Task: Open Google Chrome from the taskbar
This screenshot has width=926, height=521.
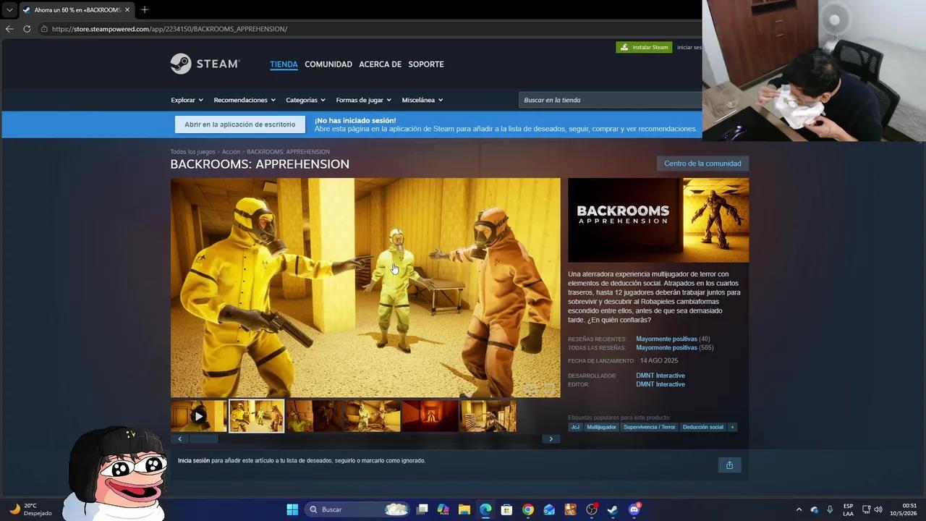Action: click(x=528, y=509)
